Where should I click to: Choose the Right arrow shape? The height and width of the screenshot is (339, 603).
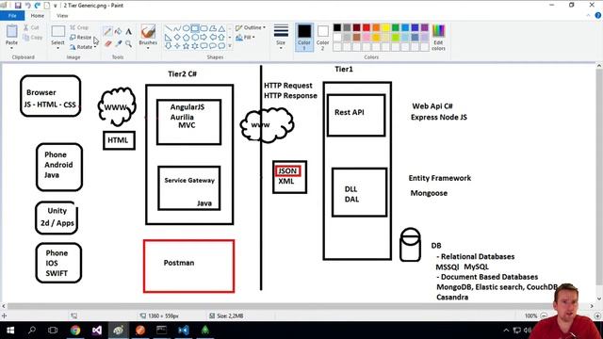[x=204, y=38]
